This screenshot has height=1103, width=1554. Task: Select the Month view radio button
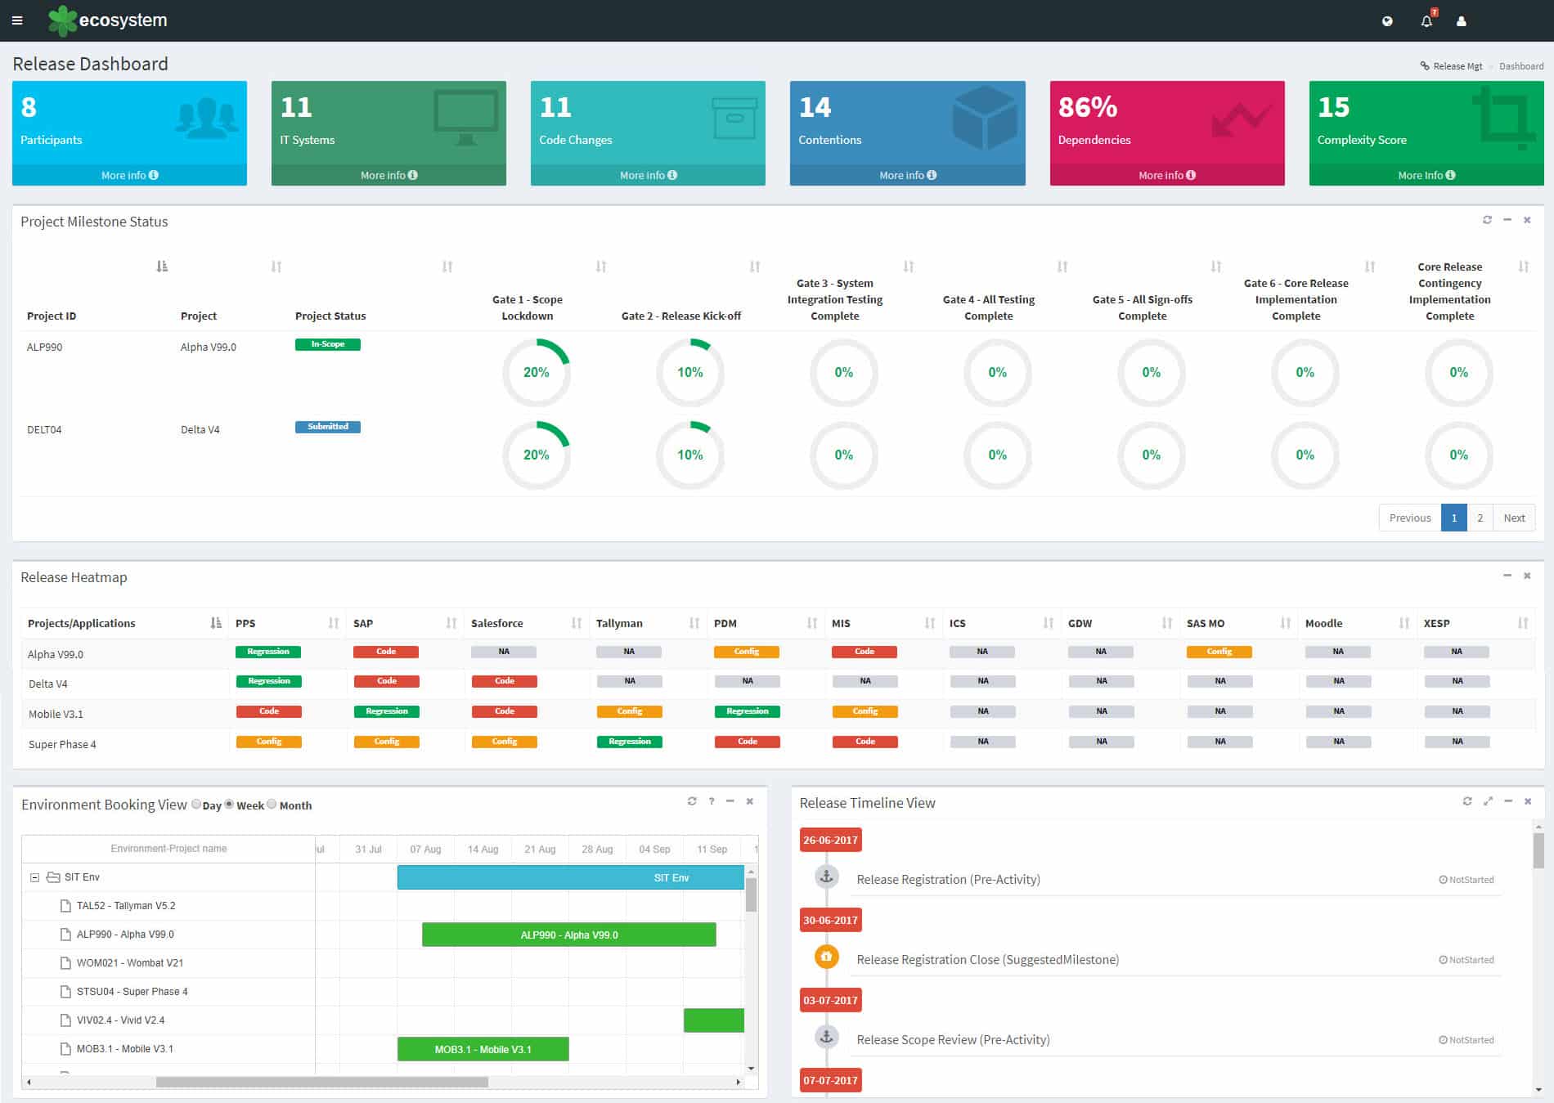coord(272,805)
